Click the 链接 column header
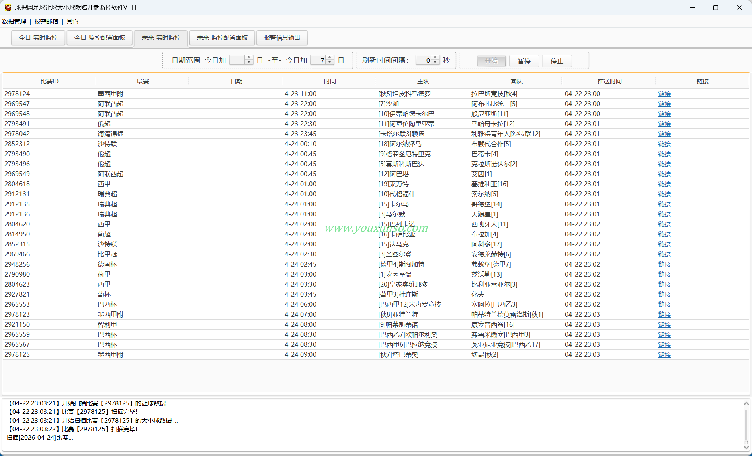Image resolution: width=752 pixels, height=456 pixels. pos(702,81)
